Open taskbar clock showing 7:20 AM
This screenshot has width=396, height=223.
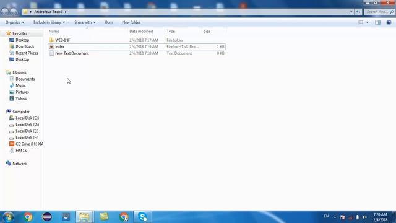(380, 217)
